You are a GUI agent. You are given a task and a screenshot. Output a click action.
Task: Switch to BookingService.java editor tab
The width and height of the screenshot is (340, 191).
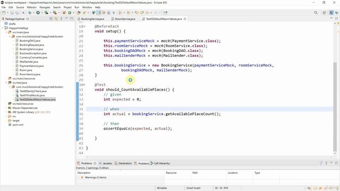(91, 19)
